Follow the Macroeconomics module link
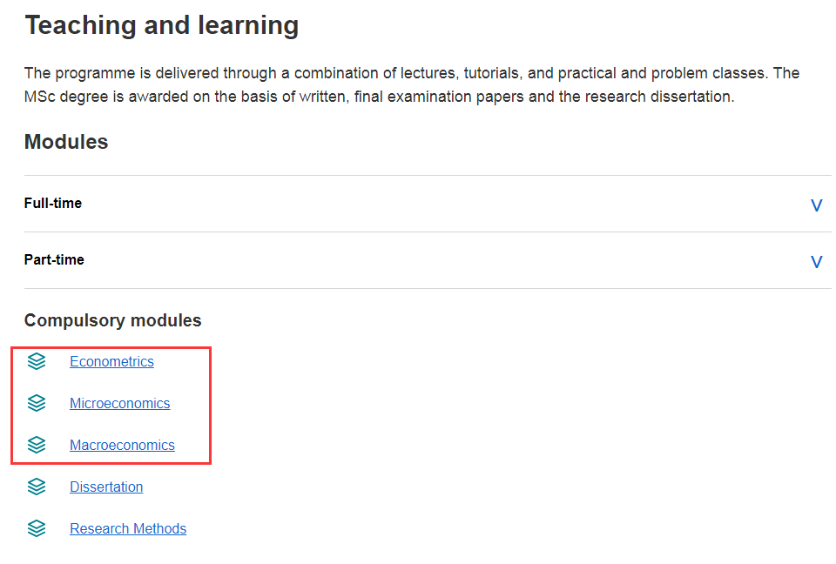The width and height of the screenshot is (836, 564). (x=122, y=445)
